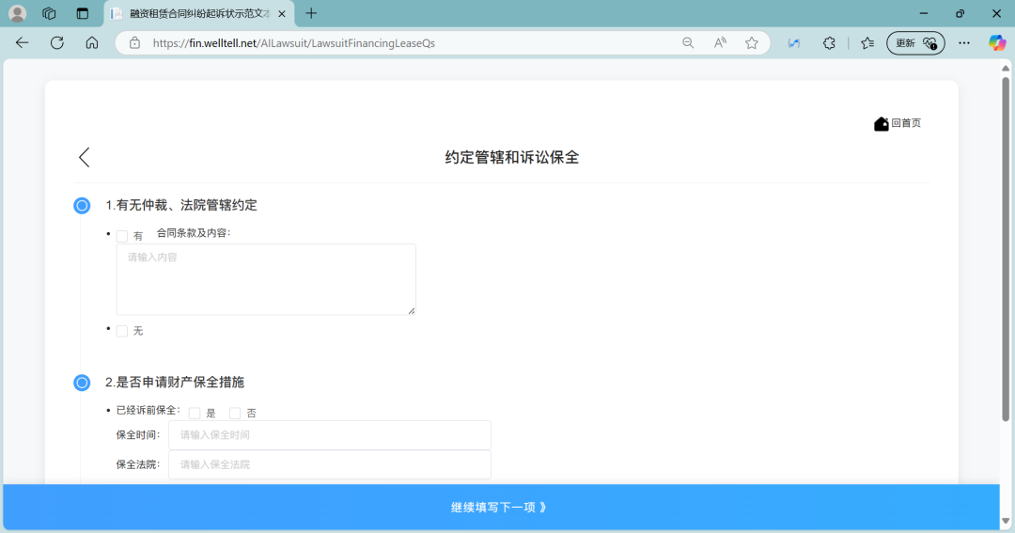Add page to favorites with star icon
Screen dimensions: 1015x533
point(752,42)
